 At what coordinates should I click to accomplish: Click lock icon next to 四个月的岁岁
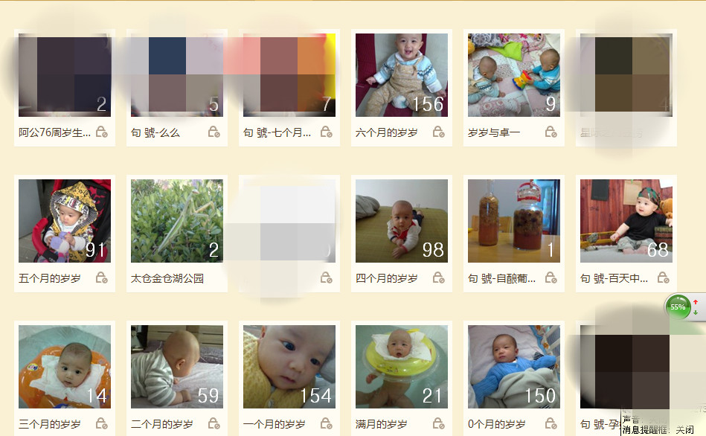pyautogui.click(x=438, y=278)
